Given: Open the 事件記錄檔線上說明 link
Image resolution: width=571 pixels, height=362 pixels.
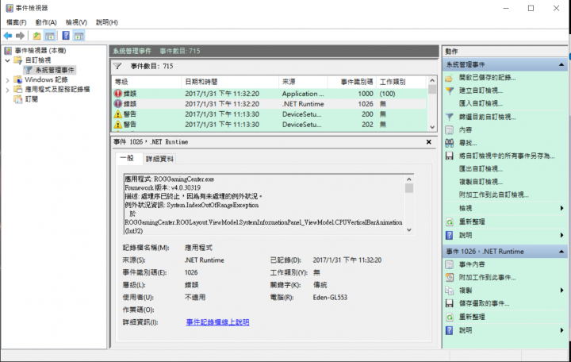Looking at the screenshot, I should pyautogui.click(x=218, y=322).
